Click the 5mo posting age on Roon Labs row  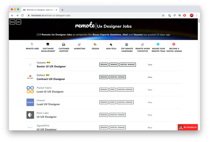[x=150, y=115]
